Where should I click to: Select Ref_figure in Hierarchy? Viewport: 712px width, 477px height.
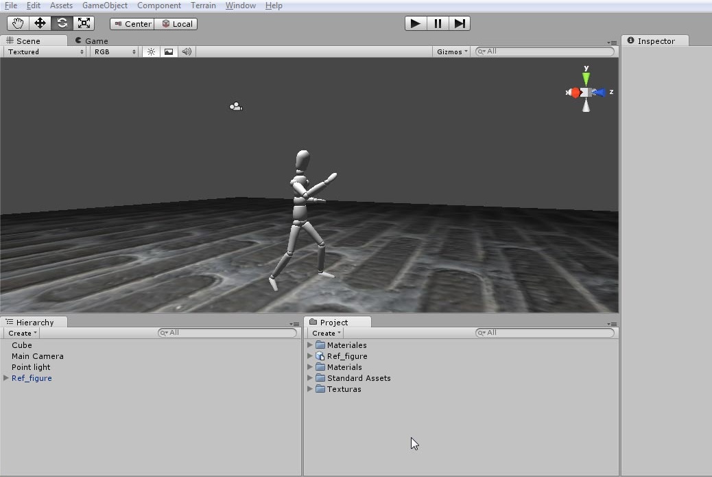point(32,378)
